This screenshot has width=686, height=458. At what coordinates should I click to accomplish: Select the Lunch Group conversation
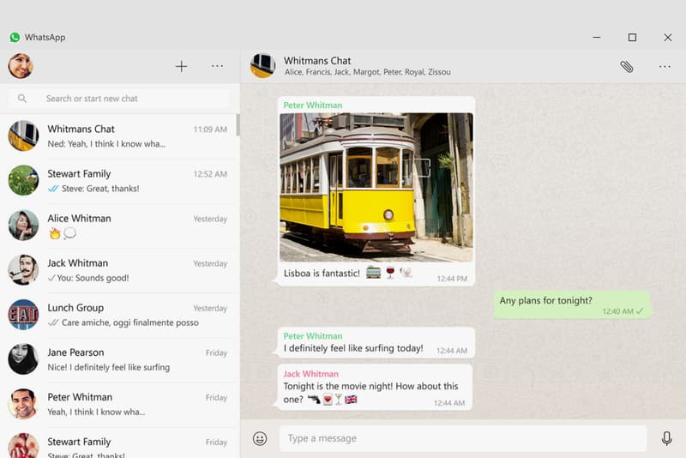(x=118, y=315)
